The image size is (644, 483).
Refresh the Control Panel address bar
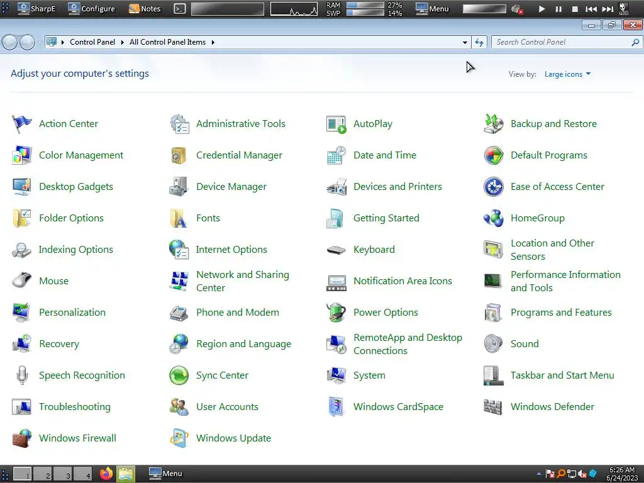(479, 42)
